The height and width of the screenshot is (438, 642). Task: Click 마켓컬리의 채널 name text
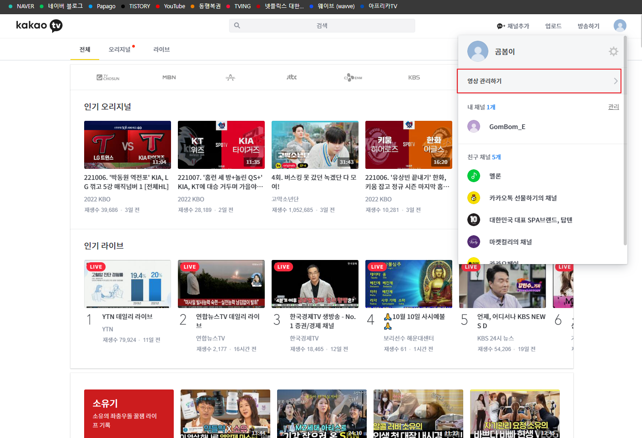pyautogui.click(x=511, y=242)
